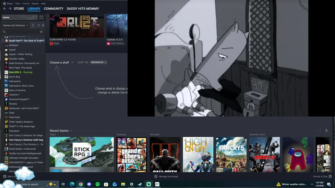Open the Grand Theft Auto V thumbnail
The width and height of the screenshot is (335, 188).
[131, 155]
